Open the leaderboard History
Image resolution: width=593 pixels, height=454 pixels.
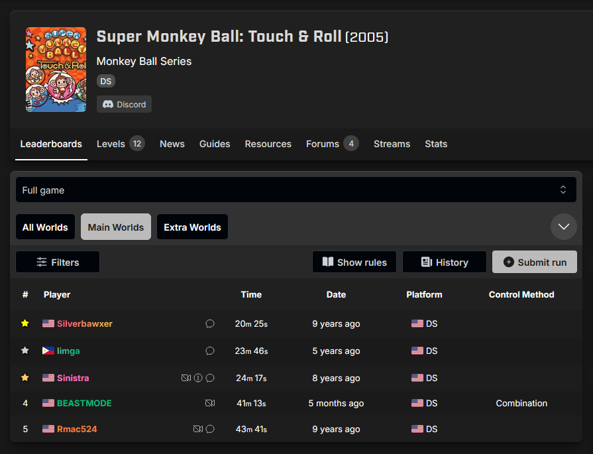pyautogui.click(x=445, y=262)
